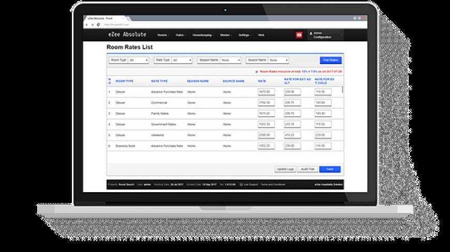Image resolution: width=450 pixels, height=252 pixels.
Task: Open the Terms and Conditions link
Action: pos(273,184)
